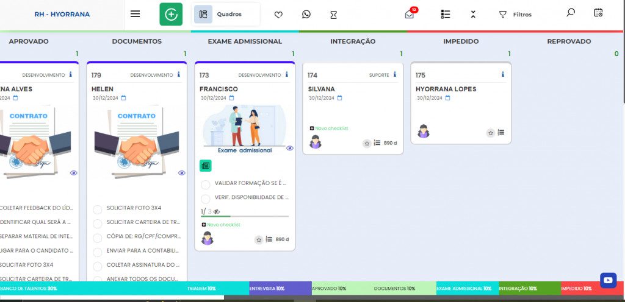Star the Hyorrana Lopes card
Viewport: 625px width, 302px height.
click(x=490, y=133)
